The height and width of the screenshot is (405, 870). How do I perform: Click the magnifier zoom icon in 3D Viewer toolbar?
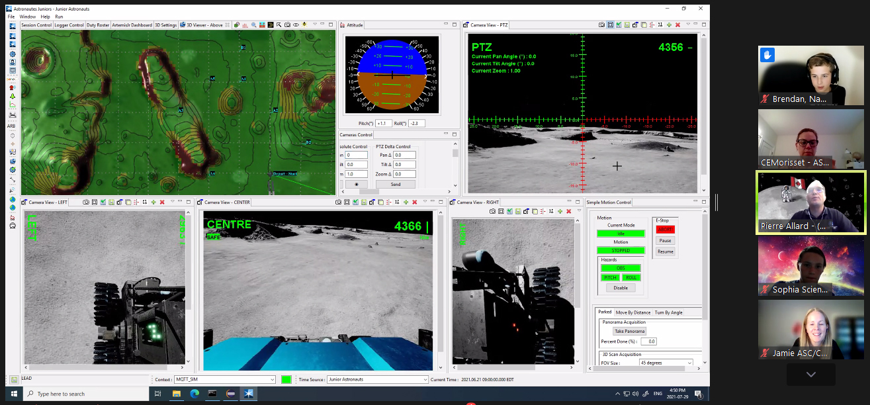[253, 24]
